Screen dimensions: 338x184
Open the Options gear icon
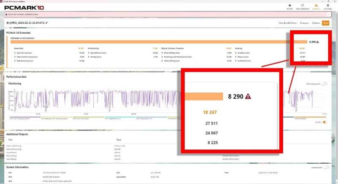click(328, 6)
